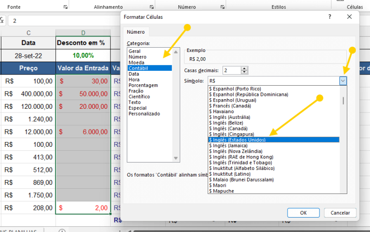This screenshot has height=232, width=370.
Task: Open the Número dialog launcher icon
Action: (222, 7)
